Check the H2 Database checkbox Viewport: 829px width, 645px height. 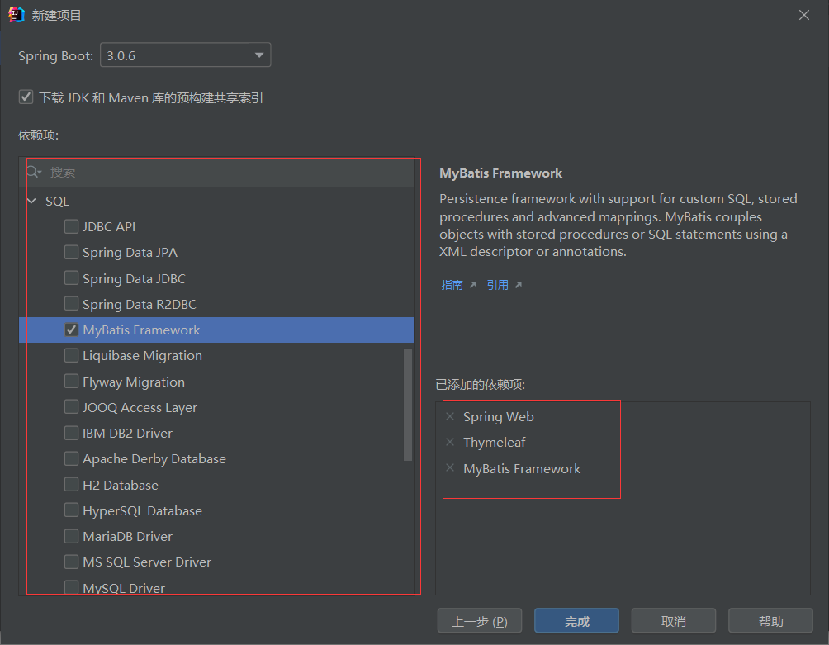click(x=71, y=485)
